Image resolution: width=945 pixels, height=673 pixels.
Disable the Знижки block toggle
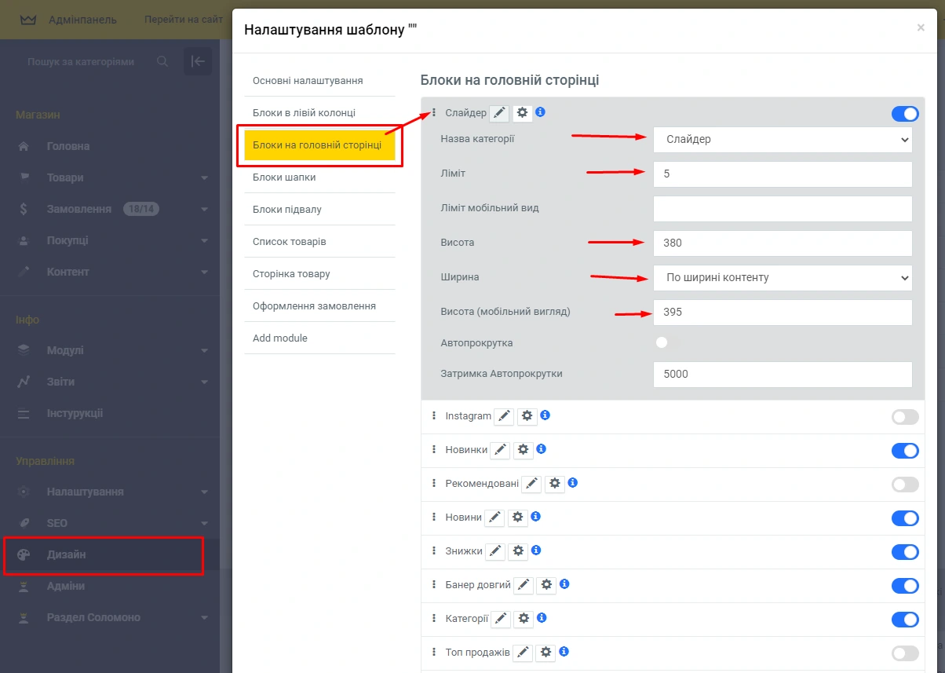click(904, 551)
